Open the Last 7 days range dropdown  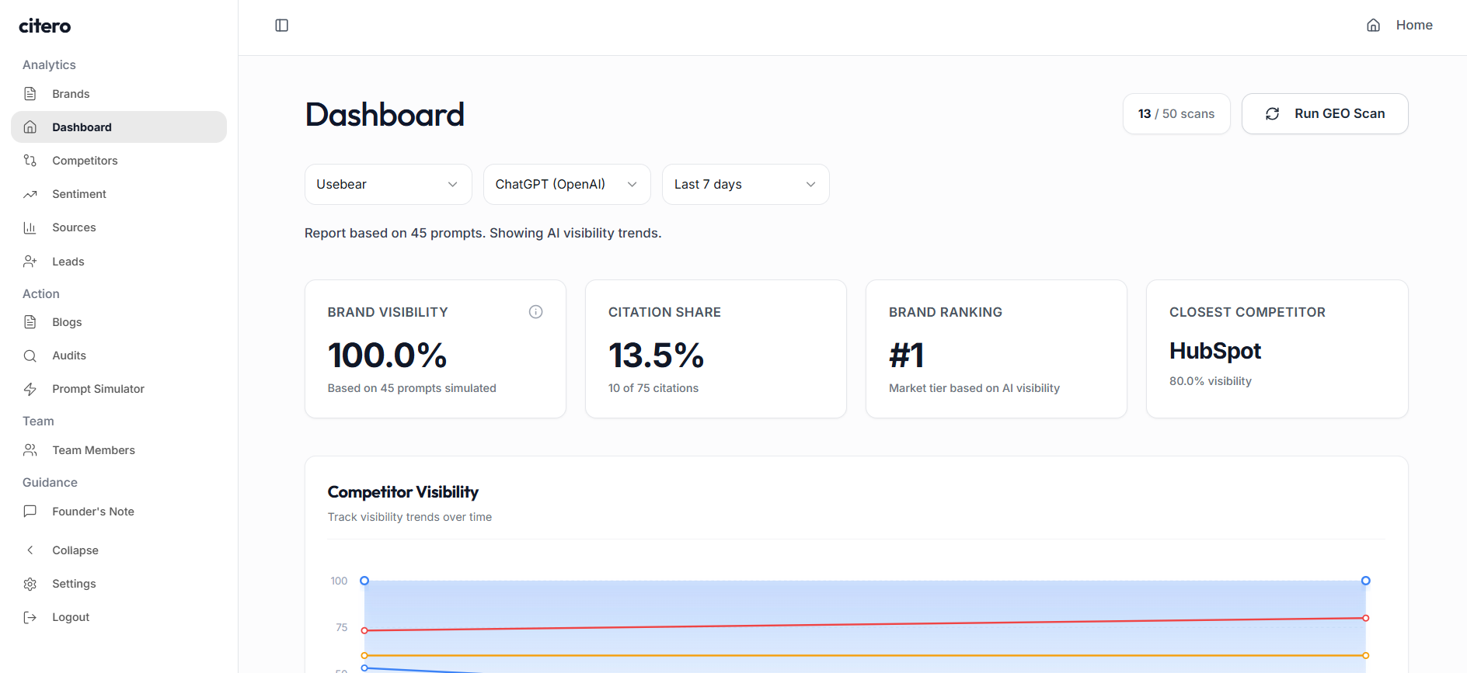coord(745,184)
